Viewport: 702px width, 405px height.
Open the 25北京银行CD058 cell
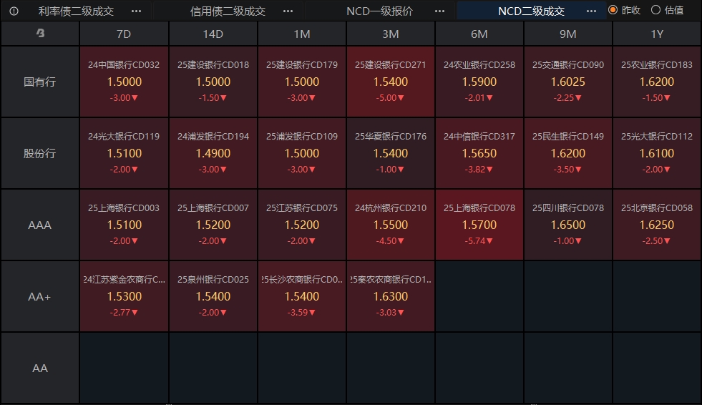pyautogui.click(x=657, y=225)
